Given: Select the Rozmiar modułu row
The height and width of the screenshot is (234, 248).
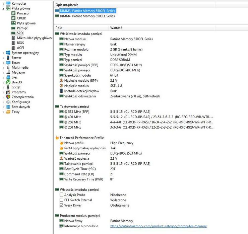Looking at the screenshot, I should coord(134,50).
